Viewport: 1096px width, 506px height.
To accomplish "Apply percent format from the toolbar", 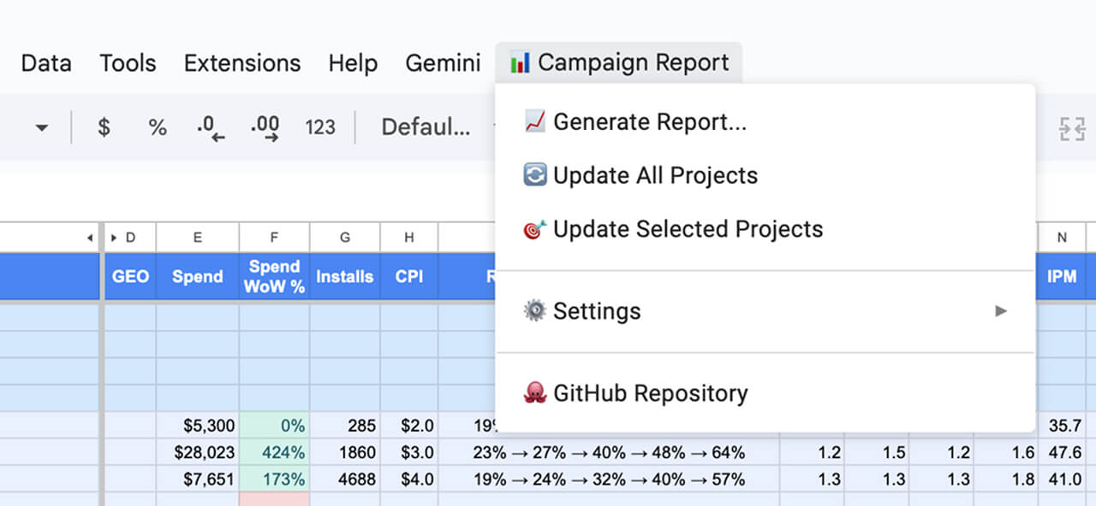I will coord(158,127).
